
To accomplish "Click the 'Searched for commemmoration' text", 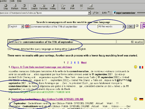I will click(41, 42).
